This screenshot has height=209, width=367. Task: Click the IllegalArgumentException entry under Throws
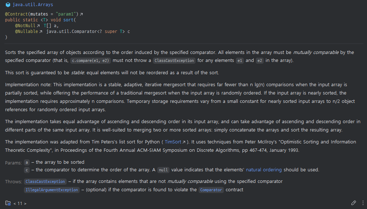(x=51, y=190)
